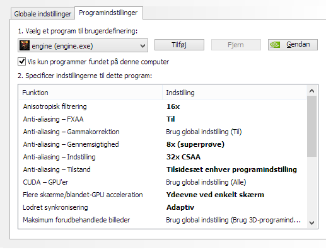The width and height of the screenshot is (326, 252).
Task: Click the scrollbar up arrow
Action: point(311,91)
